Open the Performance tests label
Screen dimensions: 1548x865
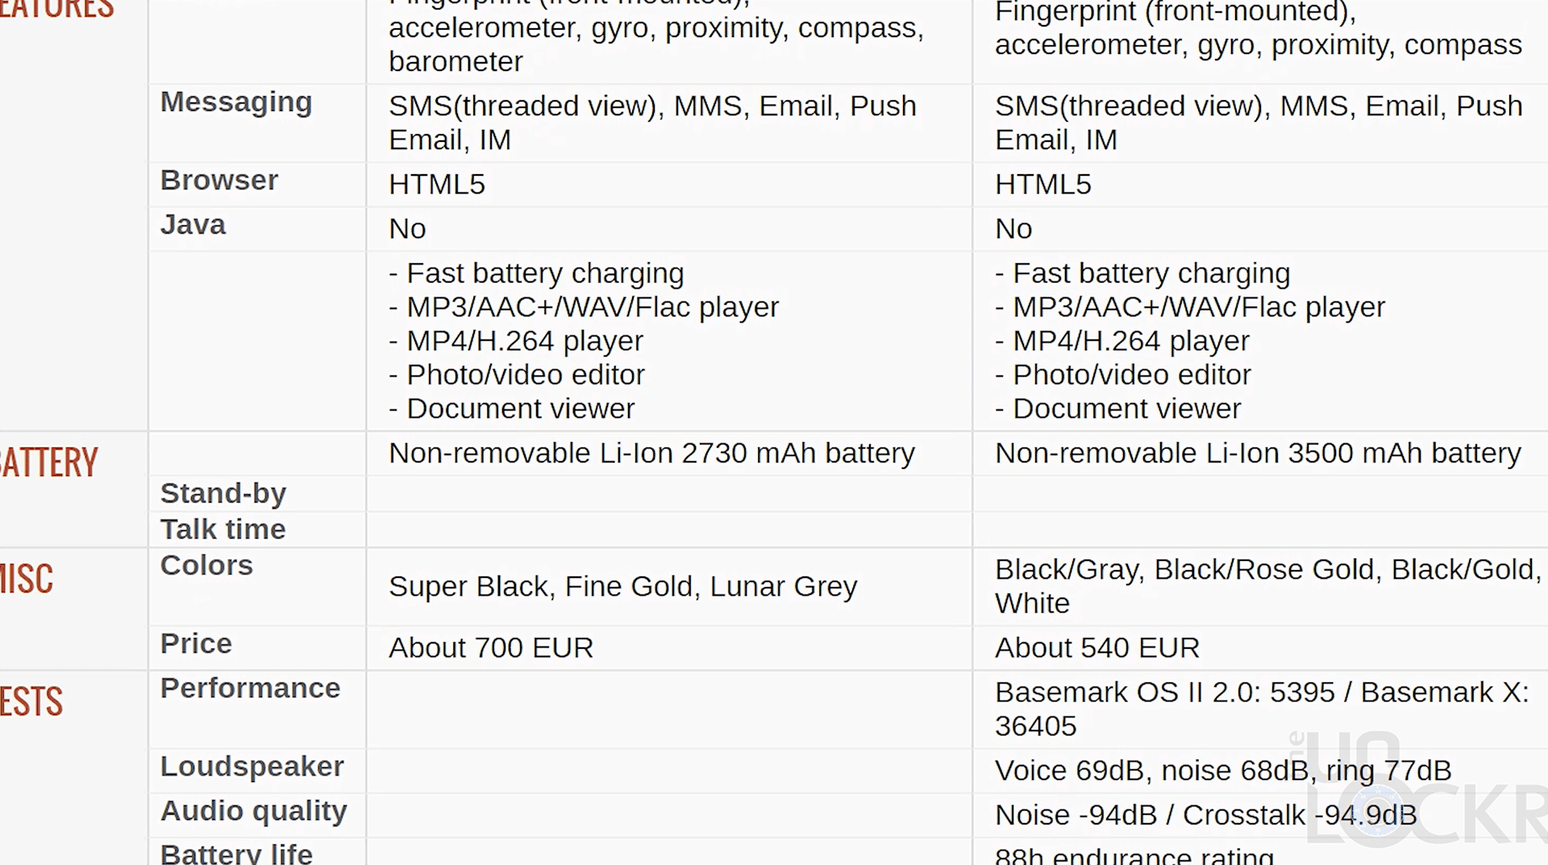250,688
